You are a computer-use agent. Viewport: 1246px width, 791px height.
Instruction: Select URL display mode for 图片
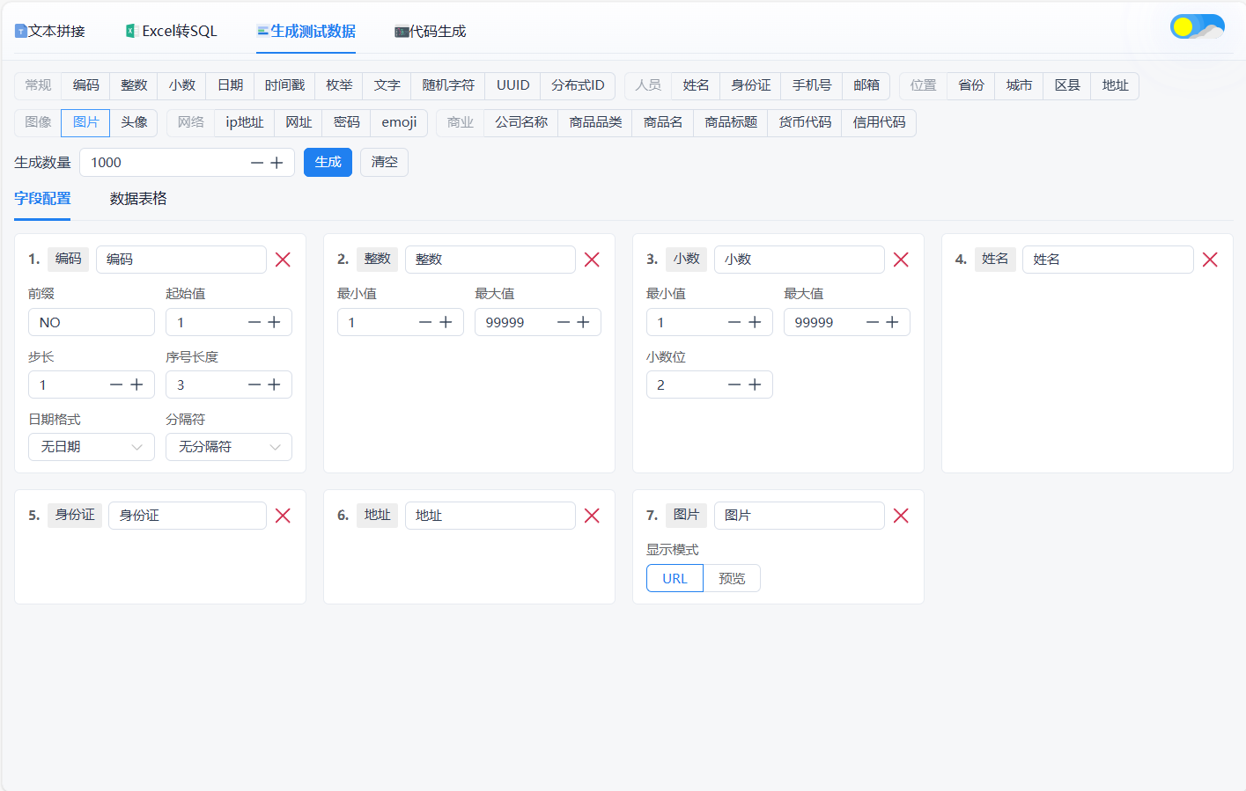pos(675,578)
